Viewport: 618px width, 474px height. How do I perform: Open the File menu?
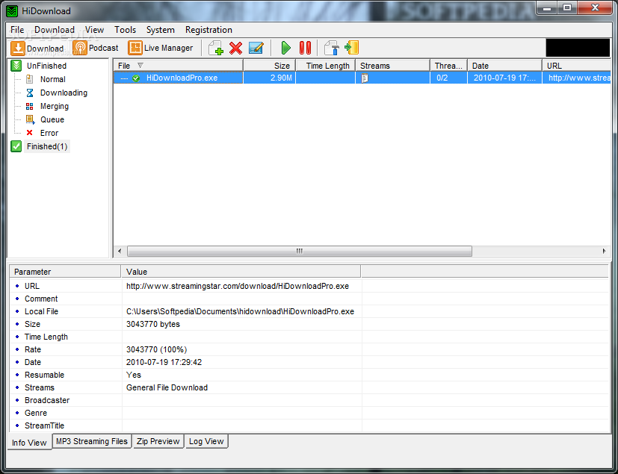pyautogui.click(x=17, y=30)
